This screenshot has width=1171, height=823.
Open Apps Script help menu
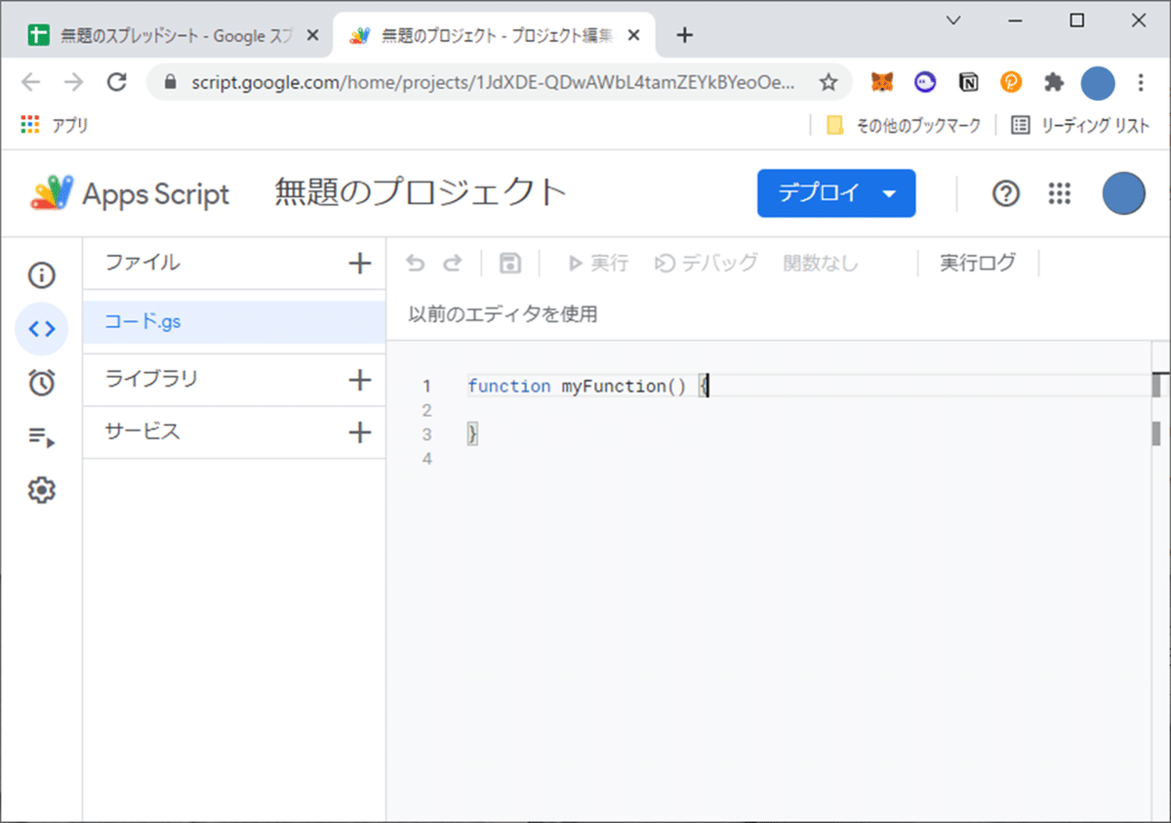[1005, 193]
